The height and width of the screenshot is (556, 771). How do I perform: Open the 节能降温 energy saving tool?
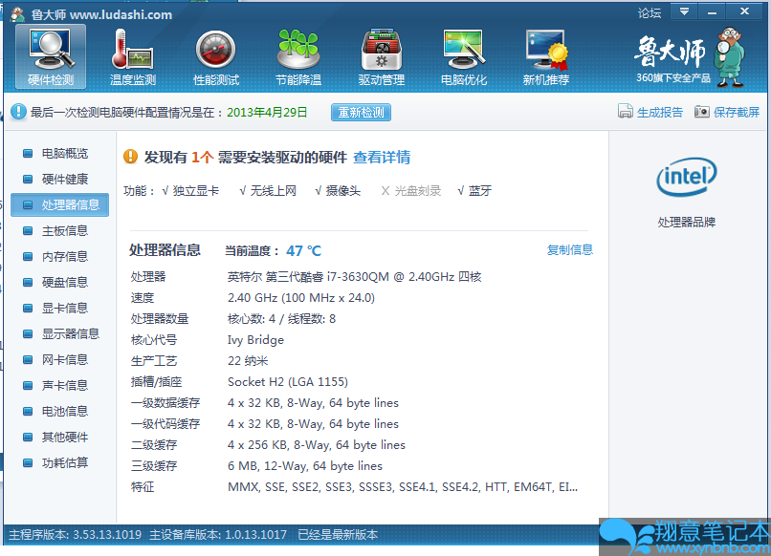coord(298,56)
